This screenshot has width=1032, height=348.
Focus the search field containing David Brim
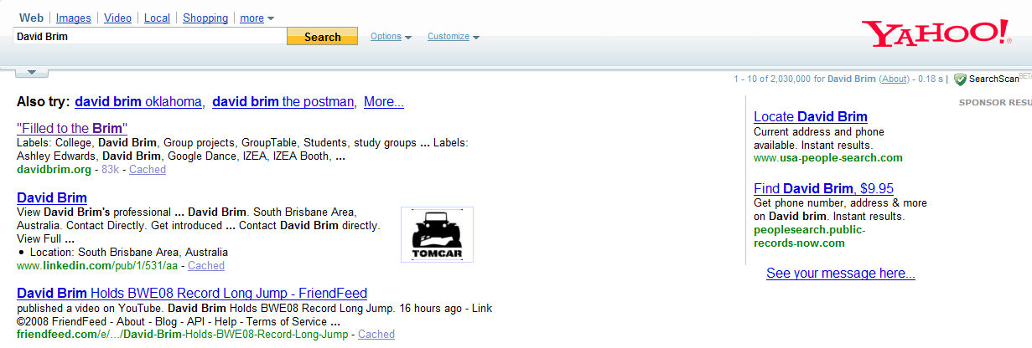[150, 37]
